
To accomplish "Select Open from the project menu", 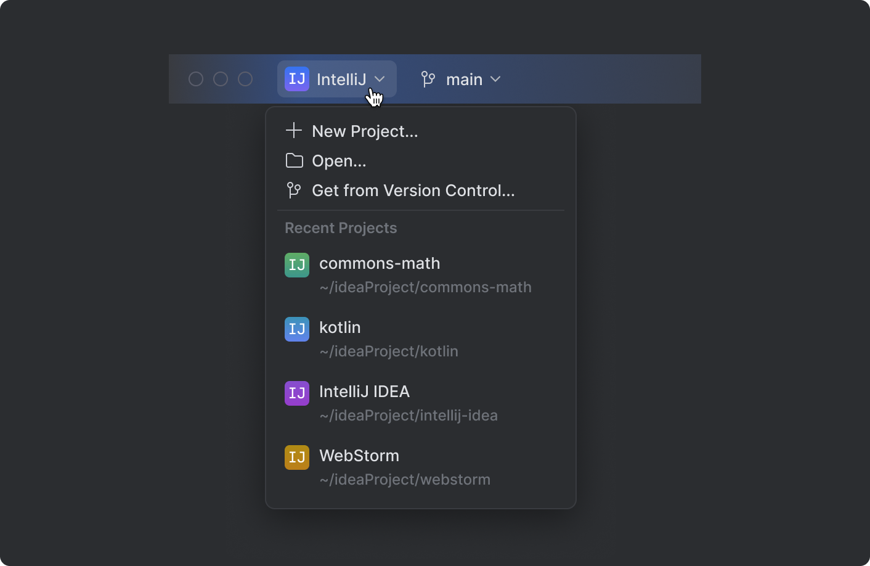I will [339, 160].
